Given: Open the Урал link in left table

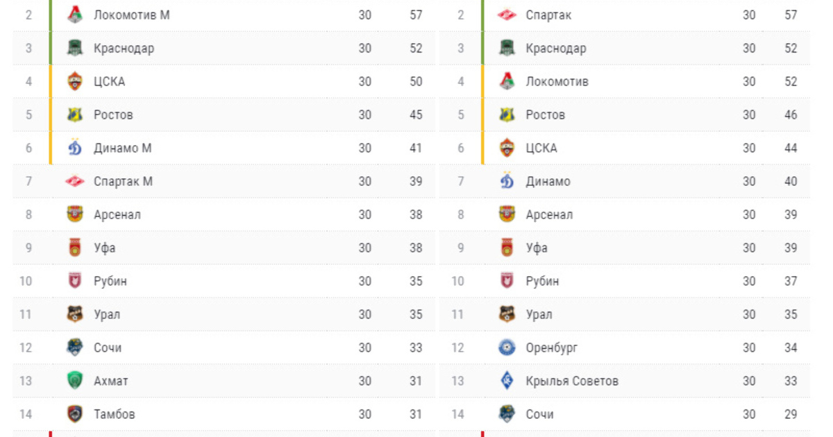Looking at the screenshot, I should point(107,314).
